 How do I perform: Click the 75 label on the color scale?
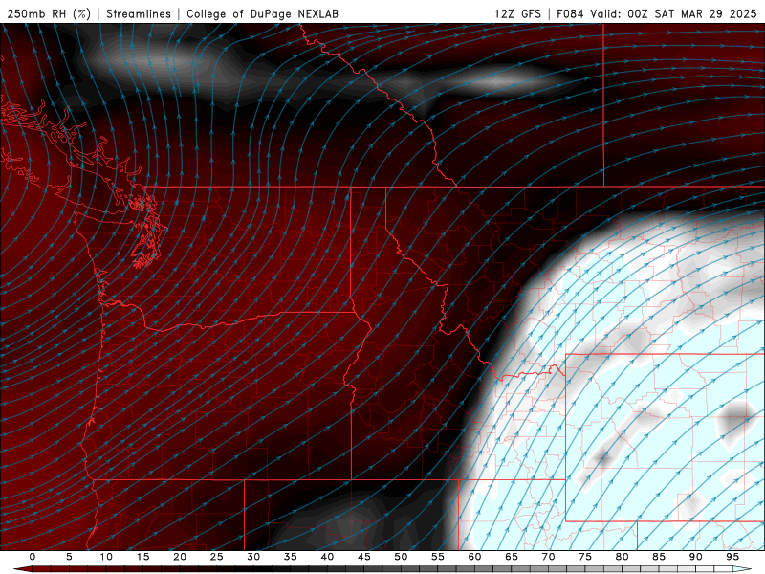tap(584, 557)
